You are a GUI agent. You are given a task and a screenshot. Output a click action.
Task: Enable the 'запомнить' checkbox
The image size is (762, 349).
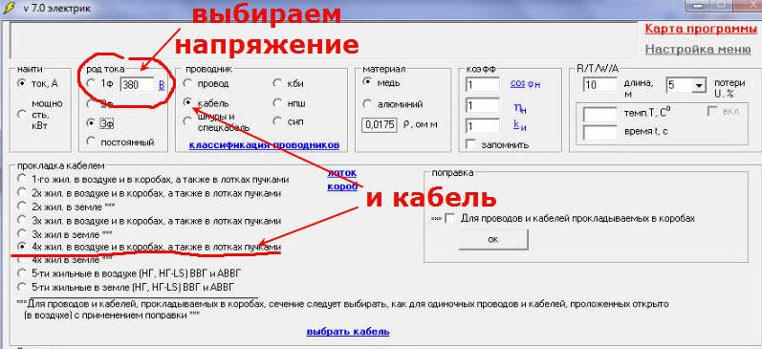coord(470,144)
